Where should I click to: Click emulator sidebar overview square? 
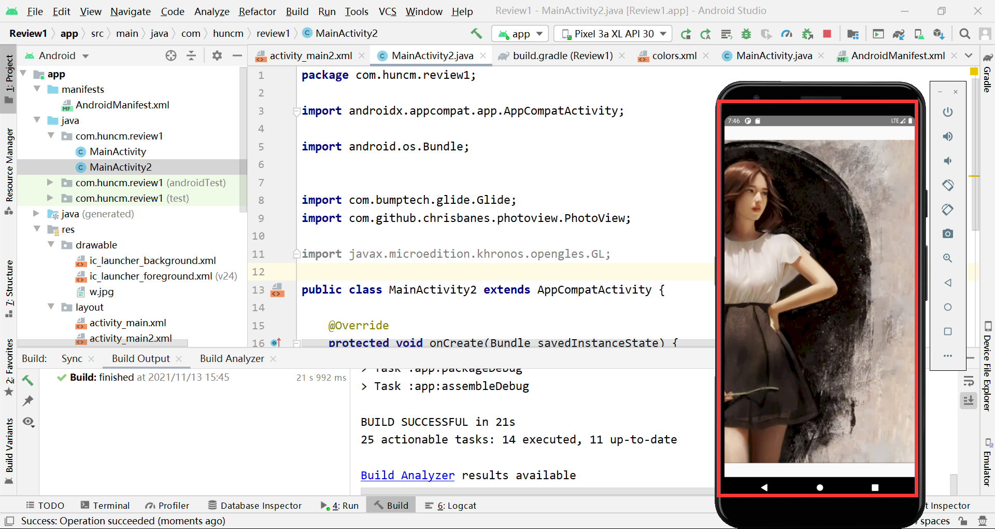[948, 331]
